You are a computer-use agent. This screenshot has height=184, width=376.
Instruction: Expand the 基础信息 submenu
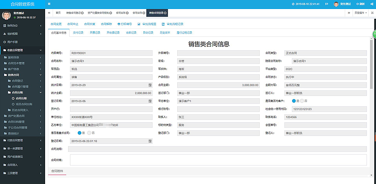coord(22,57)
